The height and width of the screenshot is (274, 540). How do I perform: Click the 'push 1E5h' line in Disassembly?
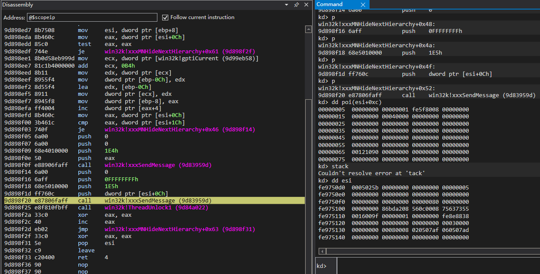point(154,186)
